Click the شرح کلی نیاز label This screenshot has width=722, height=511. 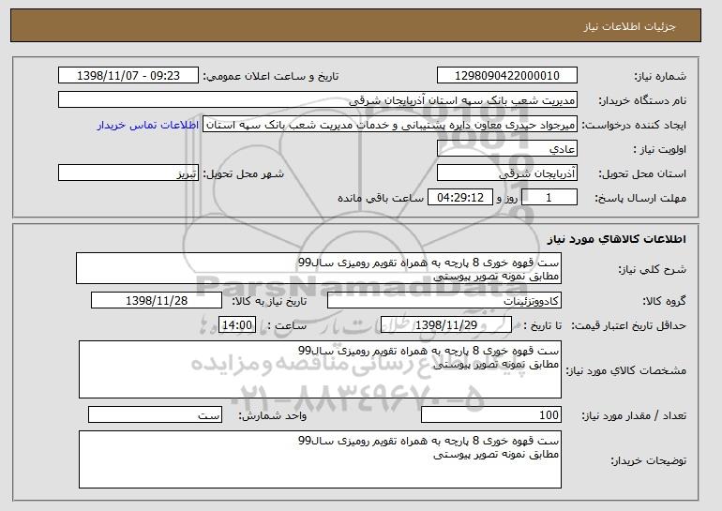[x=652, y=269]
